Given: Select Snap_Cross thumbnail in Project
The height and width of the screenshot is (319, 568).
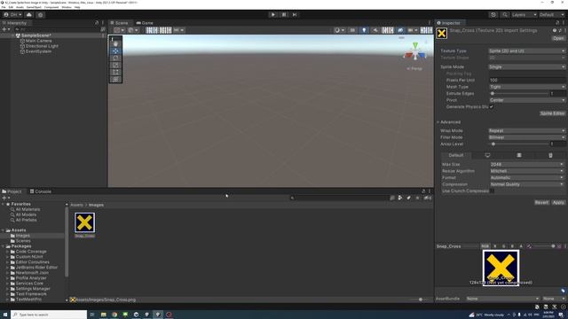Looking at the screenshot, I should 85,222.
